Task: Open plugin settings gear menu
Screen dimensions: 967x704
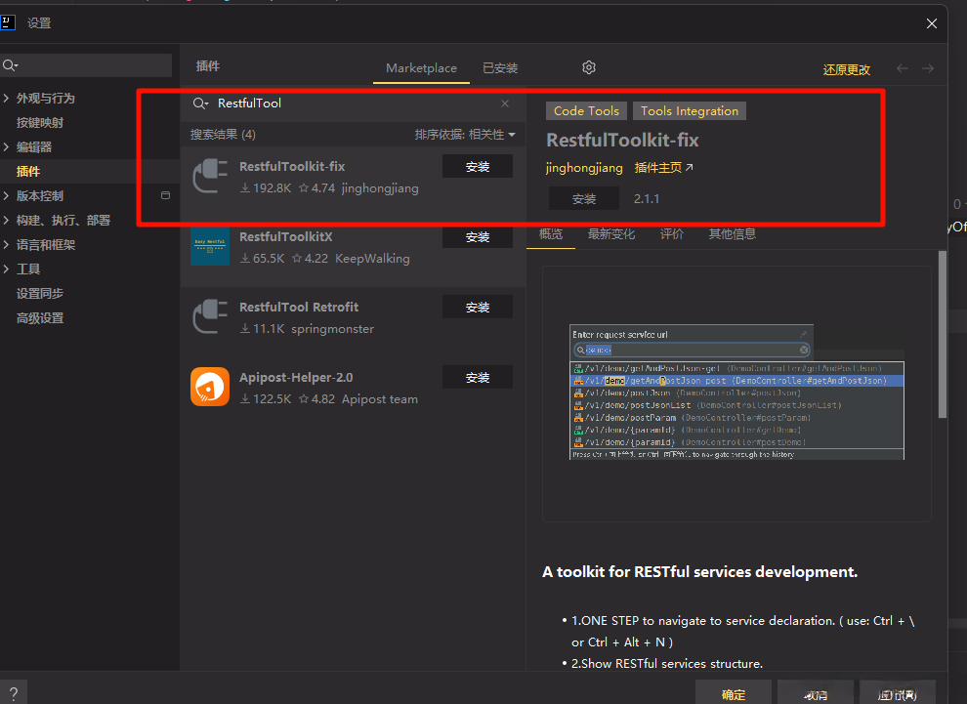Action: tap(589, 67)
